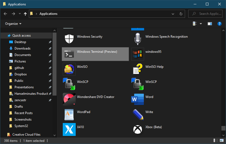Refresh the Applications folder
Screen dimensions: 226x144
click(x=181, y=14)
